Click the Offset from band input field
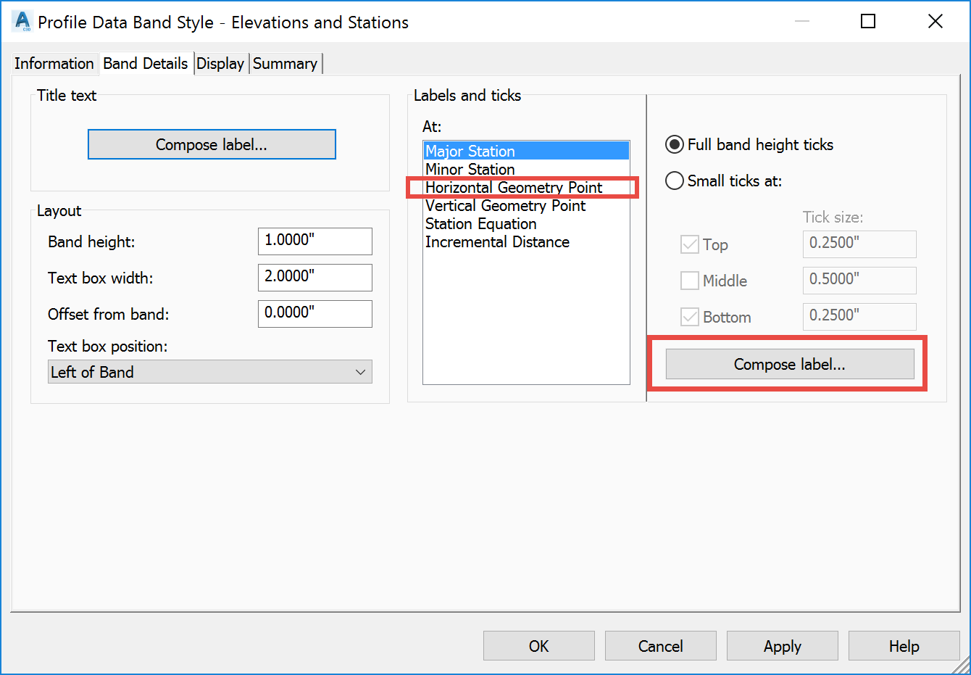Screen dimensions: 971x675 click(x=314, y=313)
